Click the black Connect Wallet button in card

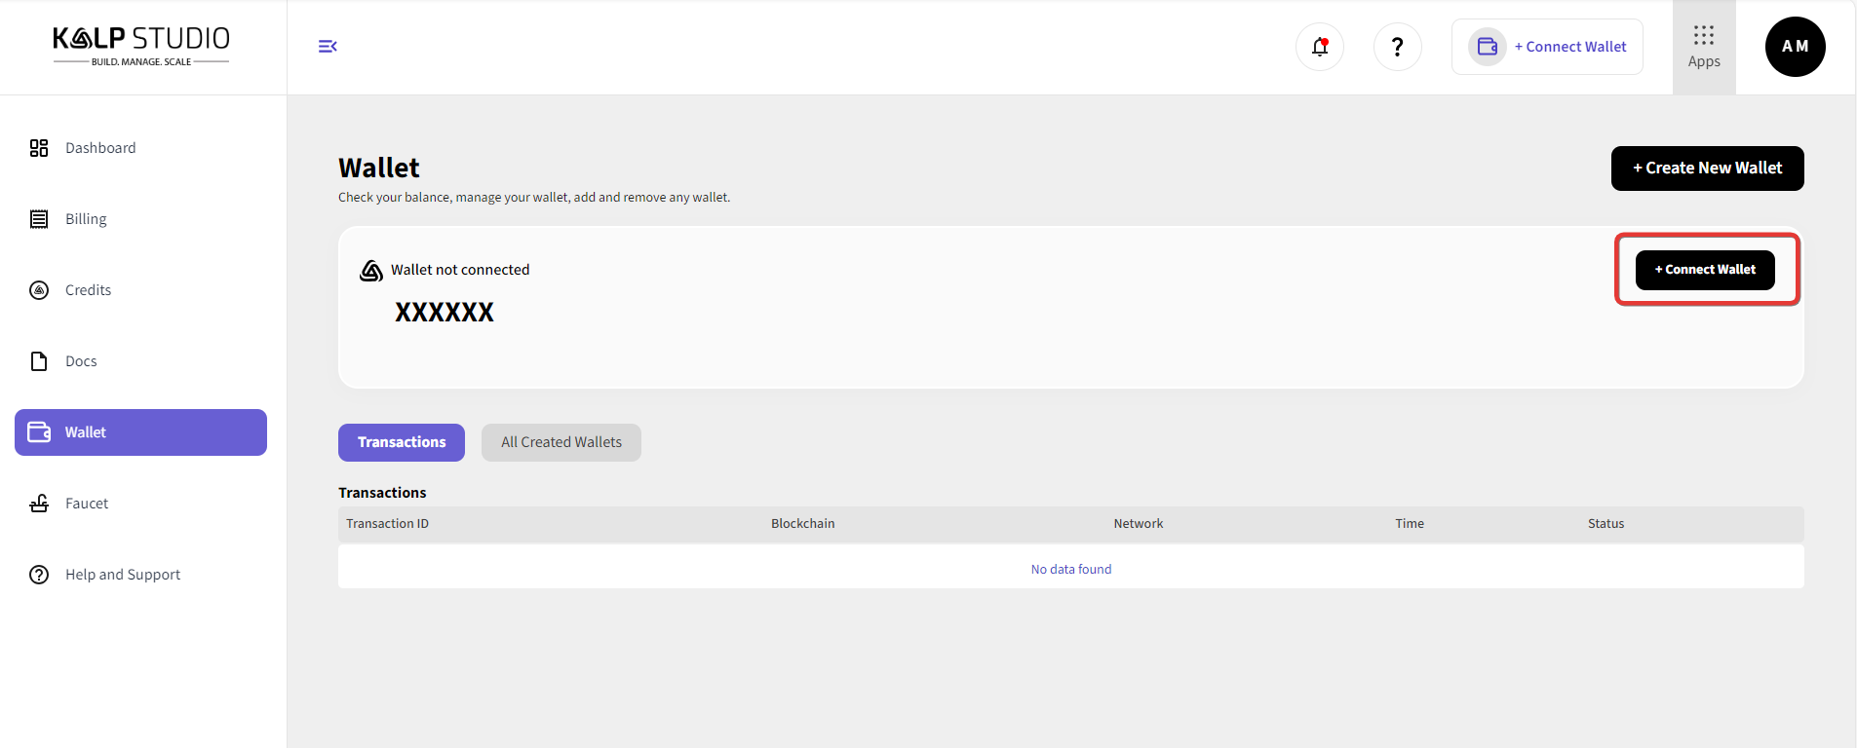pos(1705,270)
